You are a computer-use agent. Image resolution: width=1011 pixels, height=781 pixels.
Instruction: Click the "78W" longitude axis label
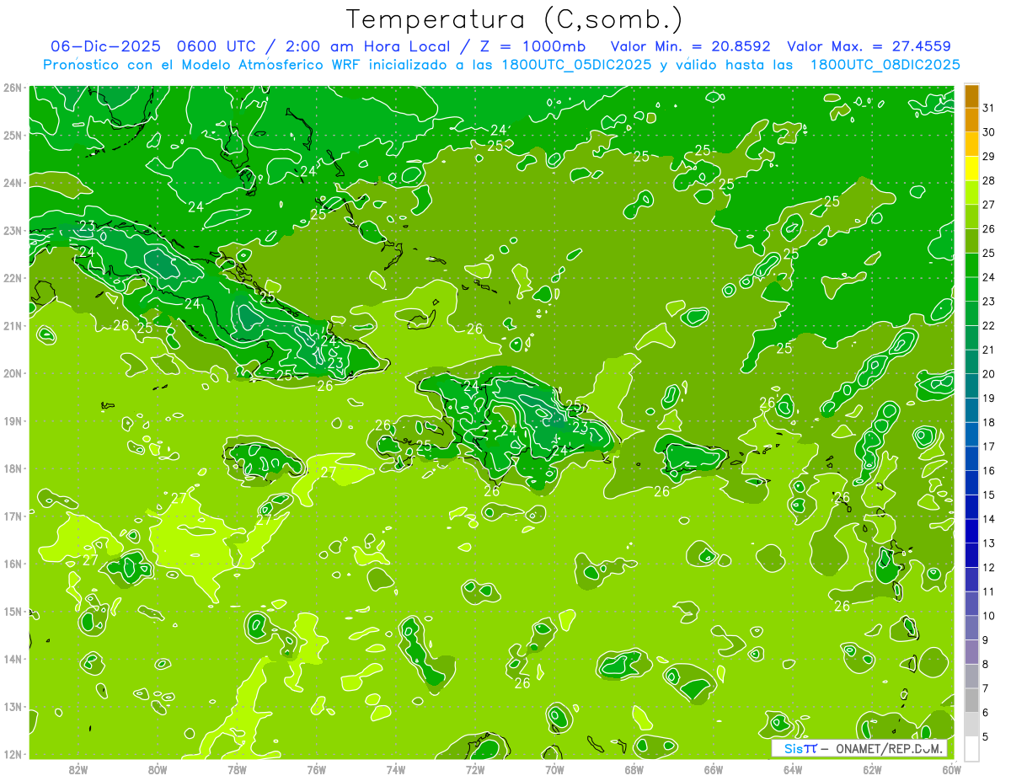[x=237, y=768]
